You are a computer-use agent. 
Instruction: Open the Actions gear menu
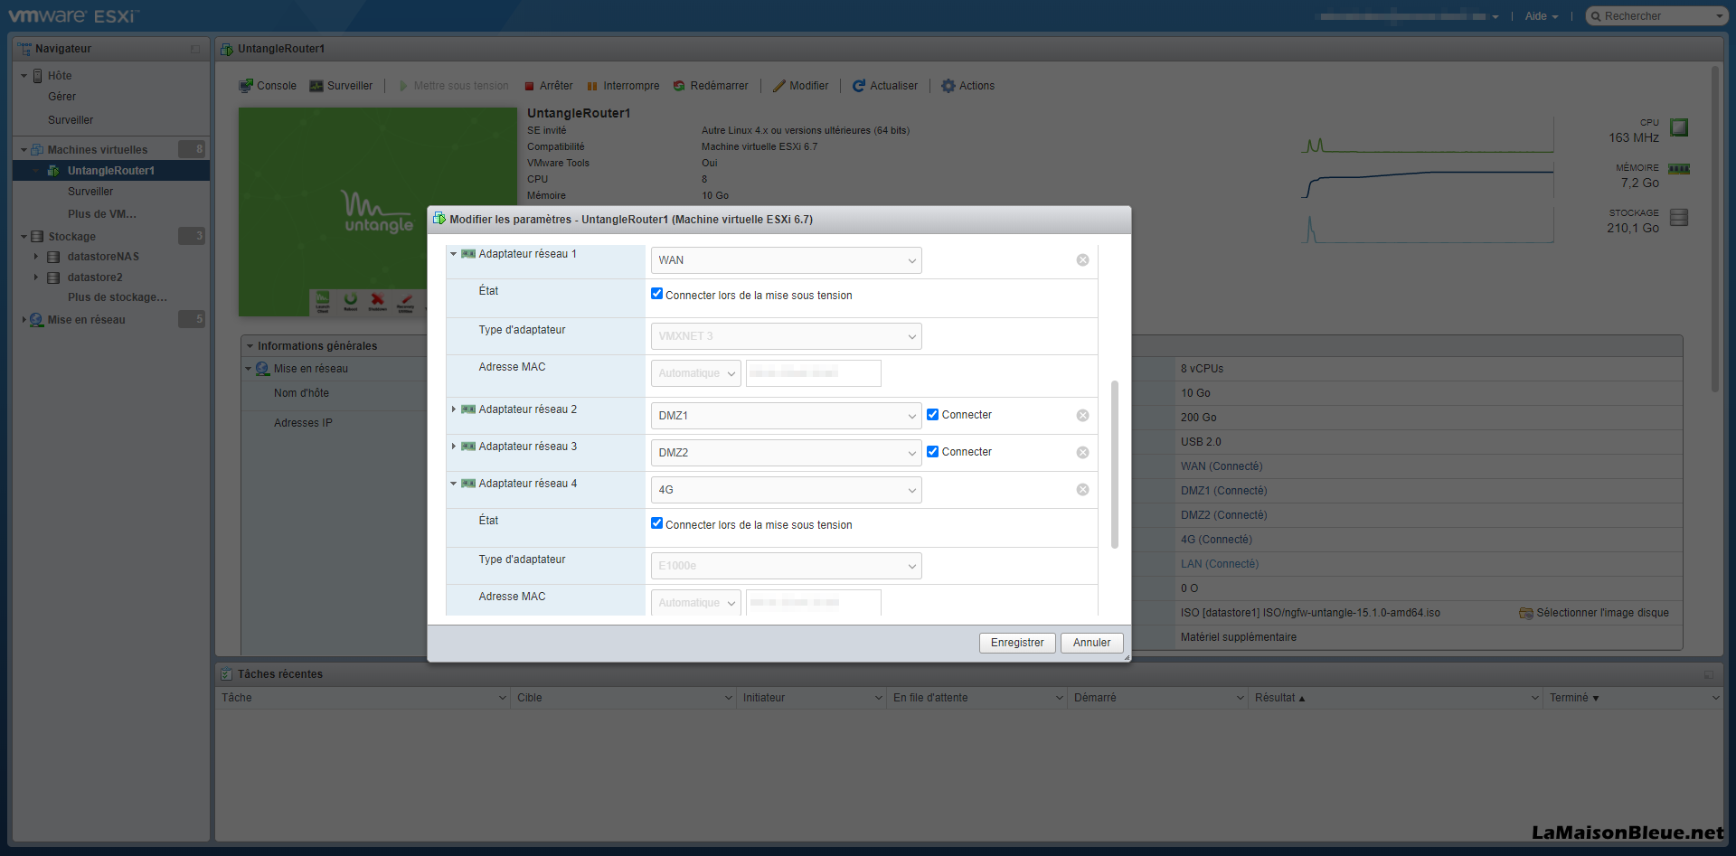coord(967,86)
